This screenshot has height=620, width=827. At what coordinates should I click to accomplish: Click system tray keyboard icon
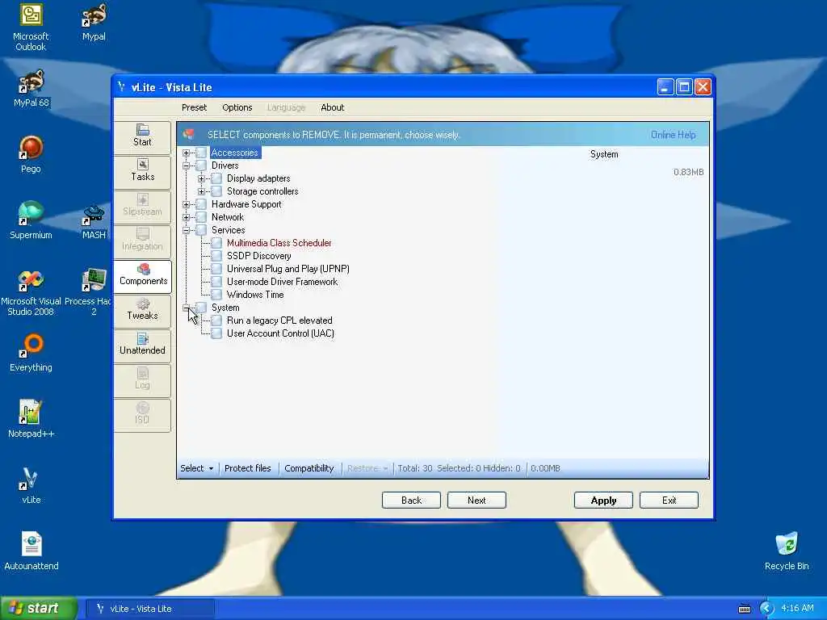click(744, 609)
